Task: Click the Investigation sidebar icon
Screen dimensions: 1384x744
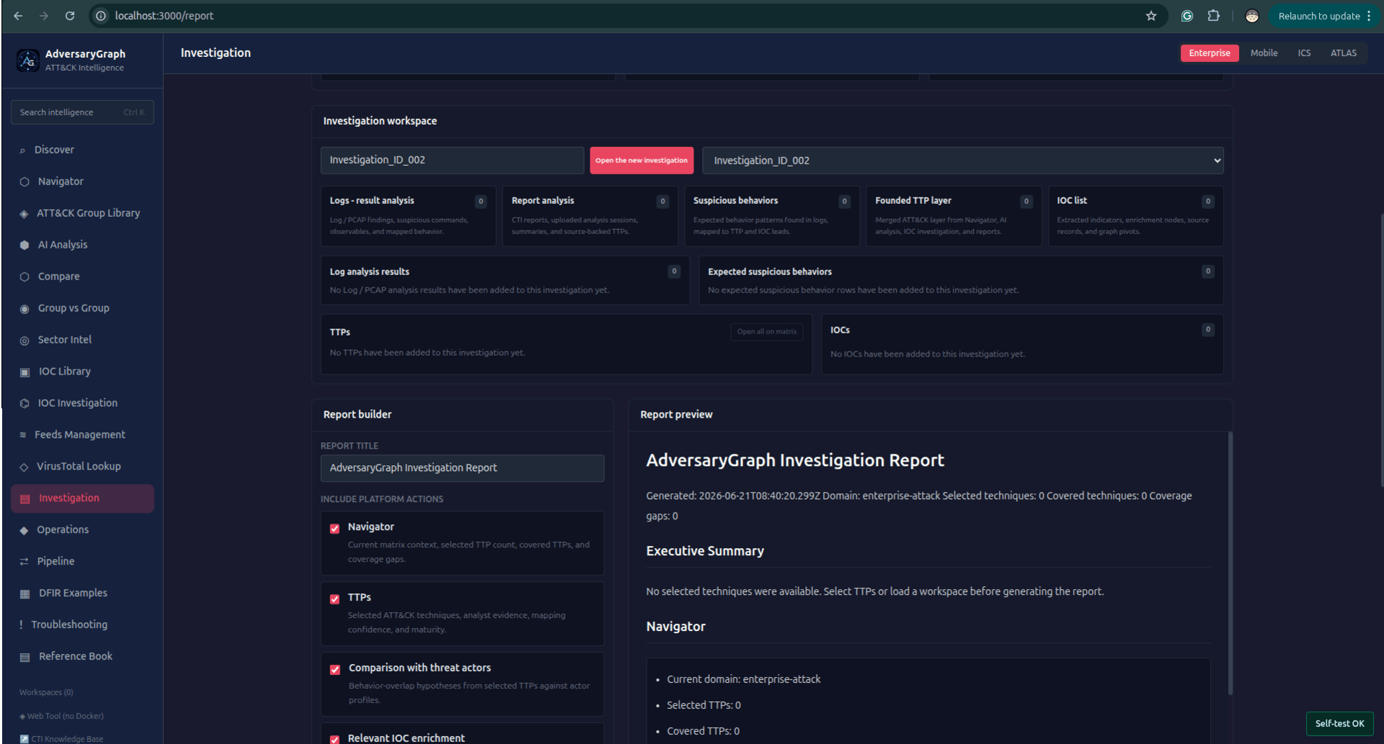Action: (25, 499)
